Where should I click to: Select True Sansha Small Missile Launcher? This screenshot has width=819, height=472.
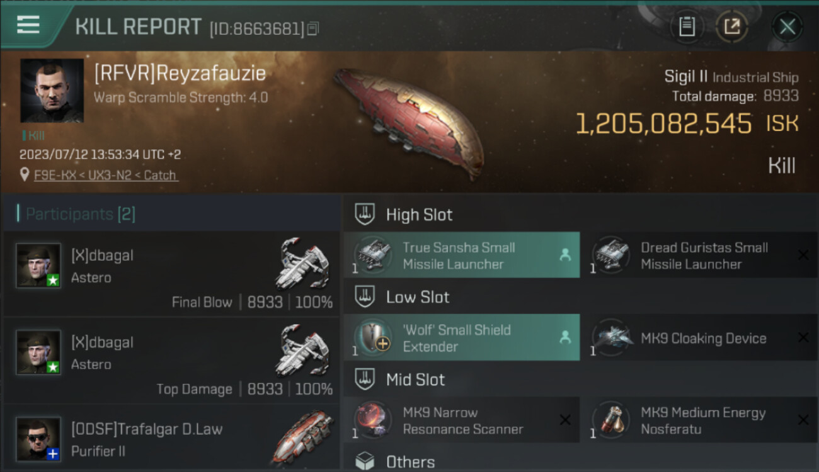coord(461,255)
